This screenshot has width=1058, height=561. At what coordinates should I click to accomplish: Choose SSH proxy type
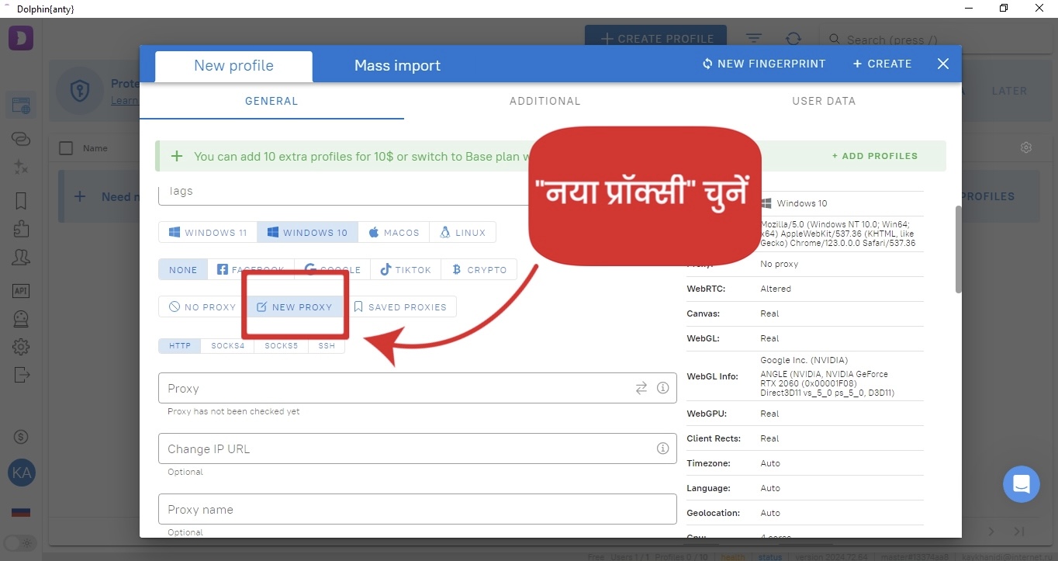[x=327, y=345]
